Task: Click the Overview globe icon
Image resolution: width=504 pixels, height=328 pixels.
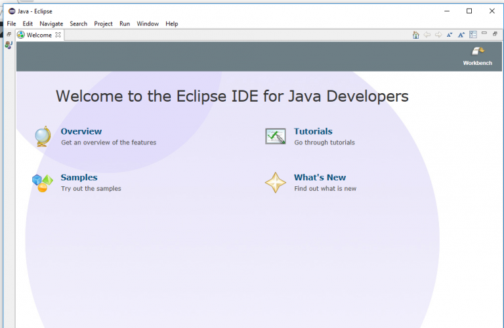Action: (43, 136)
